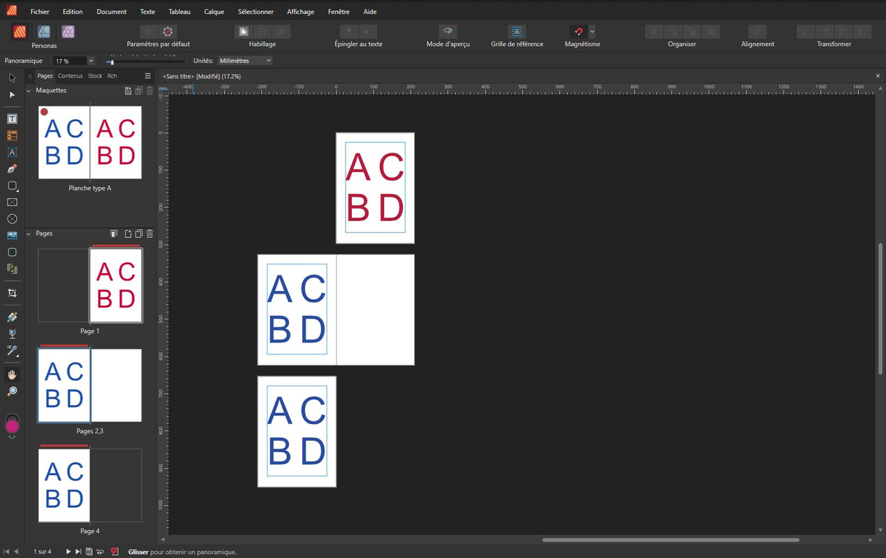Open the Tableau menu
886x558 pixels.
179,12
